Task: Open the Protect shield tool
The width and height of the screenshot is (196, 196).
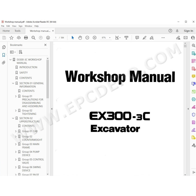Action: (193, 115)
